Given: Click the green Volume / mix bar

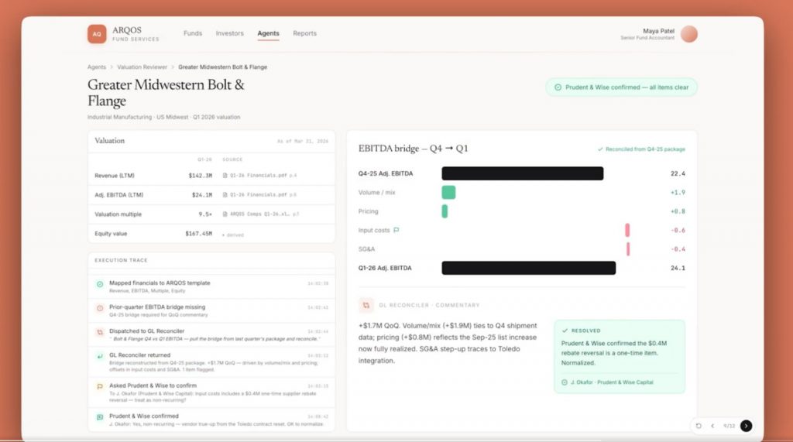Looking at the screenshot, I should (x=448, y=192).
